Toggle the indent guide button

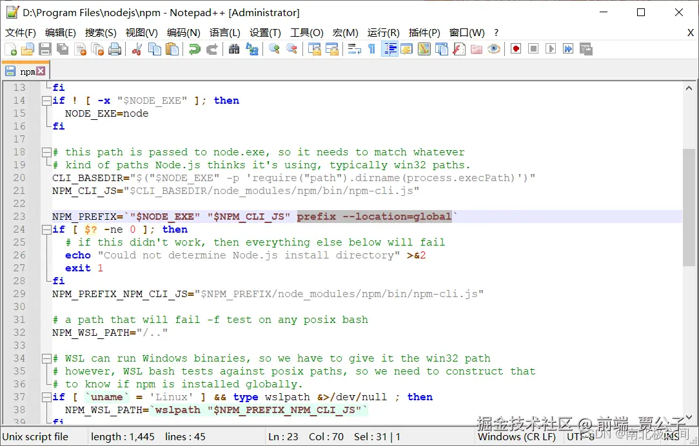389,49
